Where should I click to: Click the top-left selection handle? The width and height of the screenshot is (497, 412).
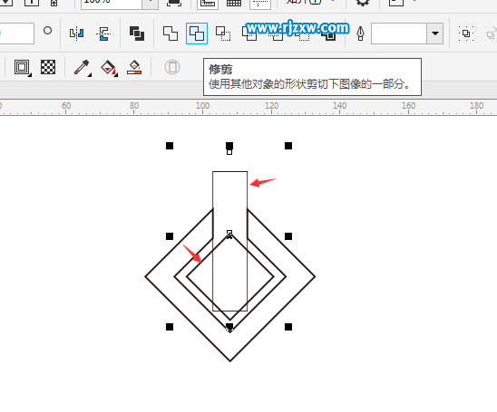pos(170,146)
